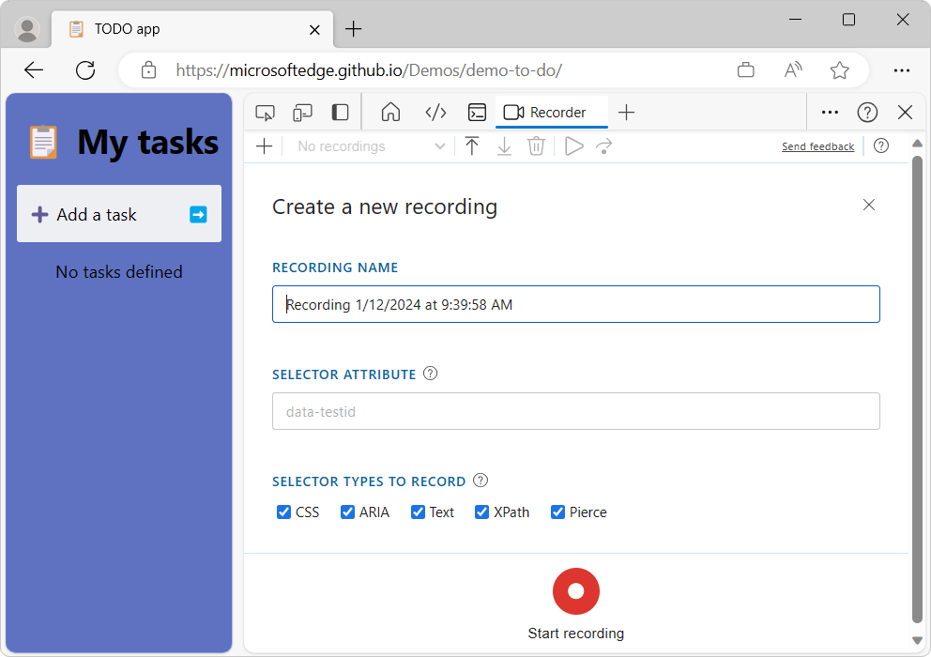
Task: Refresh the page
Action: tap(85, 70)
